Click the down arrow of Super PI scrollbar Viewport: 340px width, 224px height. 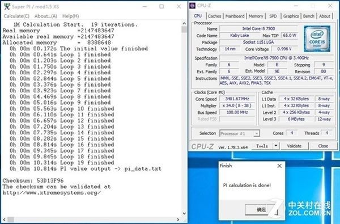coord(184,213)
